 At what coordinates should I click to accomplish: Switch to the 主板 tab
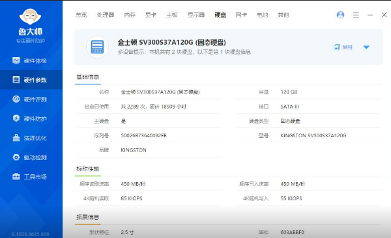[172, 15]
